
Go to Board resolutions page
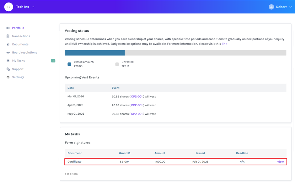tap(24, 53)
